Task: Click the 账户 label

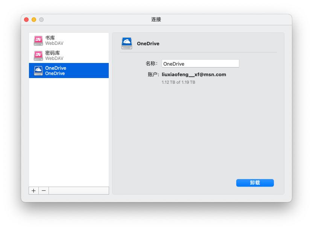Action: (153, 74)
